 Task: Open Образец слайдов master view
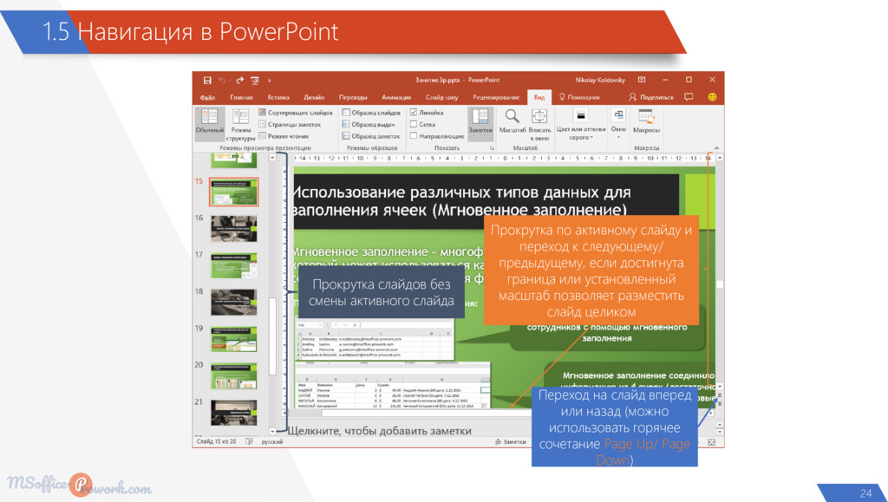point(371,113)
